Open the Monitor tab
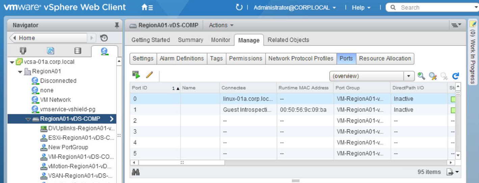The width and height of the screenshot is (479, 183). (220, 40)
